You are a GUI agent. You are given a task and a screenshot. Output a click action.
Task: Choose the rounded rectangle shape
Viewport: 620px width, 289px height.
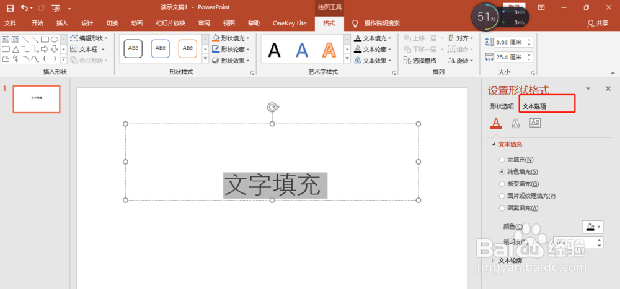(x=6, y=49)
